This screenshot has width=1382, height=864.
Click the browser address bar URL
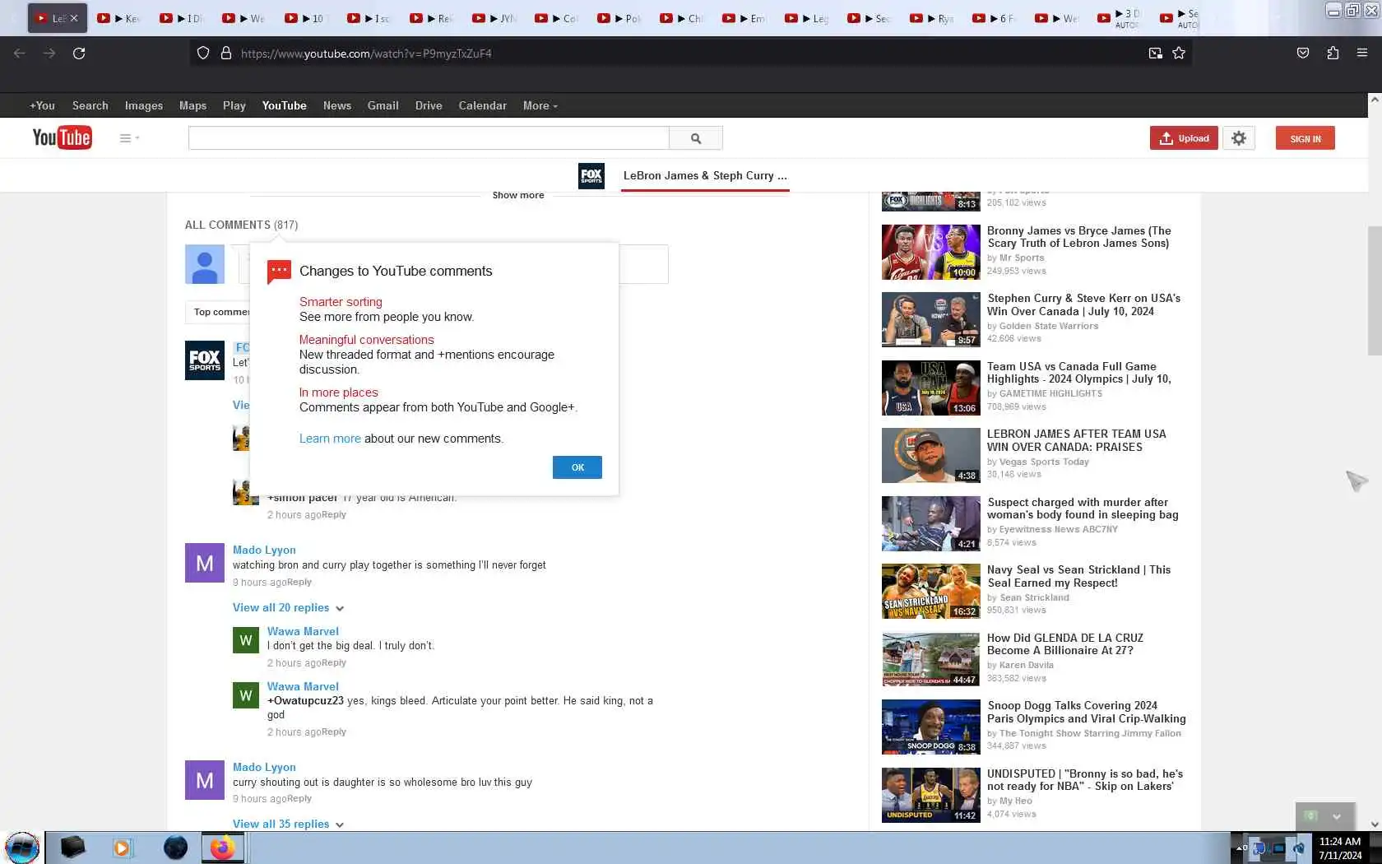coord(366,53)
